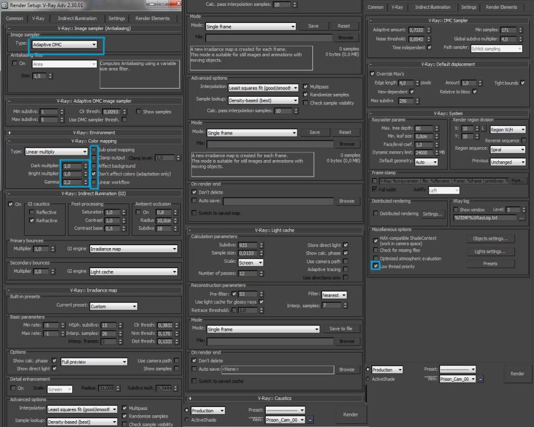Expand the V-Ray:: Environment rollout plus sign
This screenshot has width=534, height=427.
[x=9, y=133]
